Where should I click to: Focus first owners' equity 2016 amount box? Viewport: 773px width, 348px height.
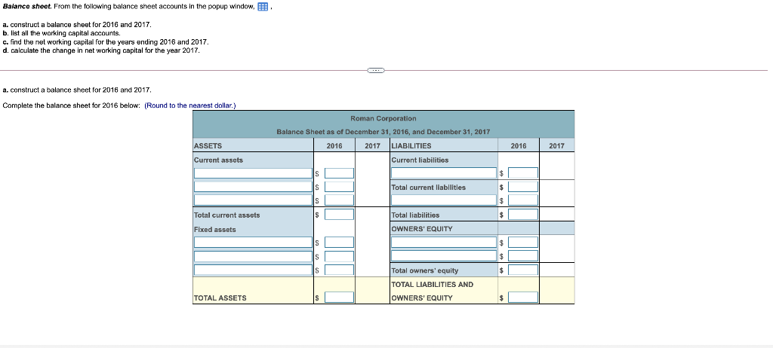pyautogui.click(x=523, y=243)
